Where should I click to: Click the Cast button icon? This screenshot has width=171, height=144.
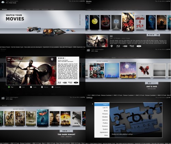tap(20, 87)
